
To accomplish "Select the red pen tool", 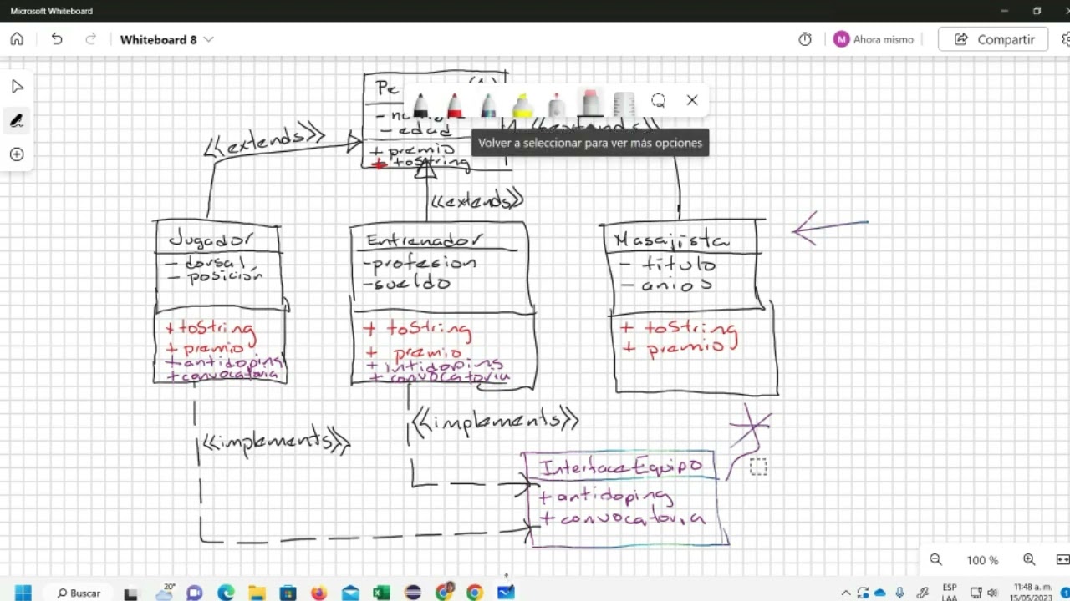I will [x=455, y=104].
